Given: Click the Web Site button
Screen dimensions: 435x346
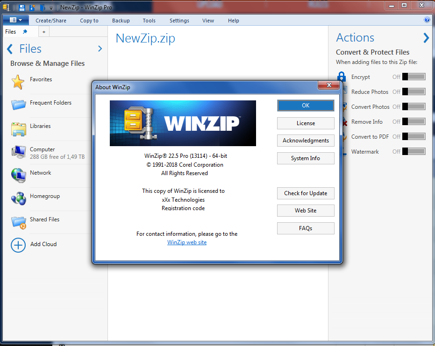Looking at the screenshot, I should tap(306, 211).
